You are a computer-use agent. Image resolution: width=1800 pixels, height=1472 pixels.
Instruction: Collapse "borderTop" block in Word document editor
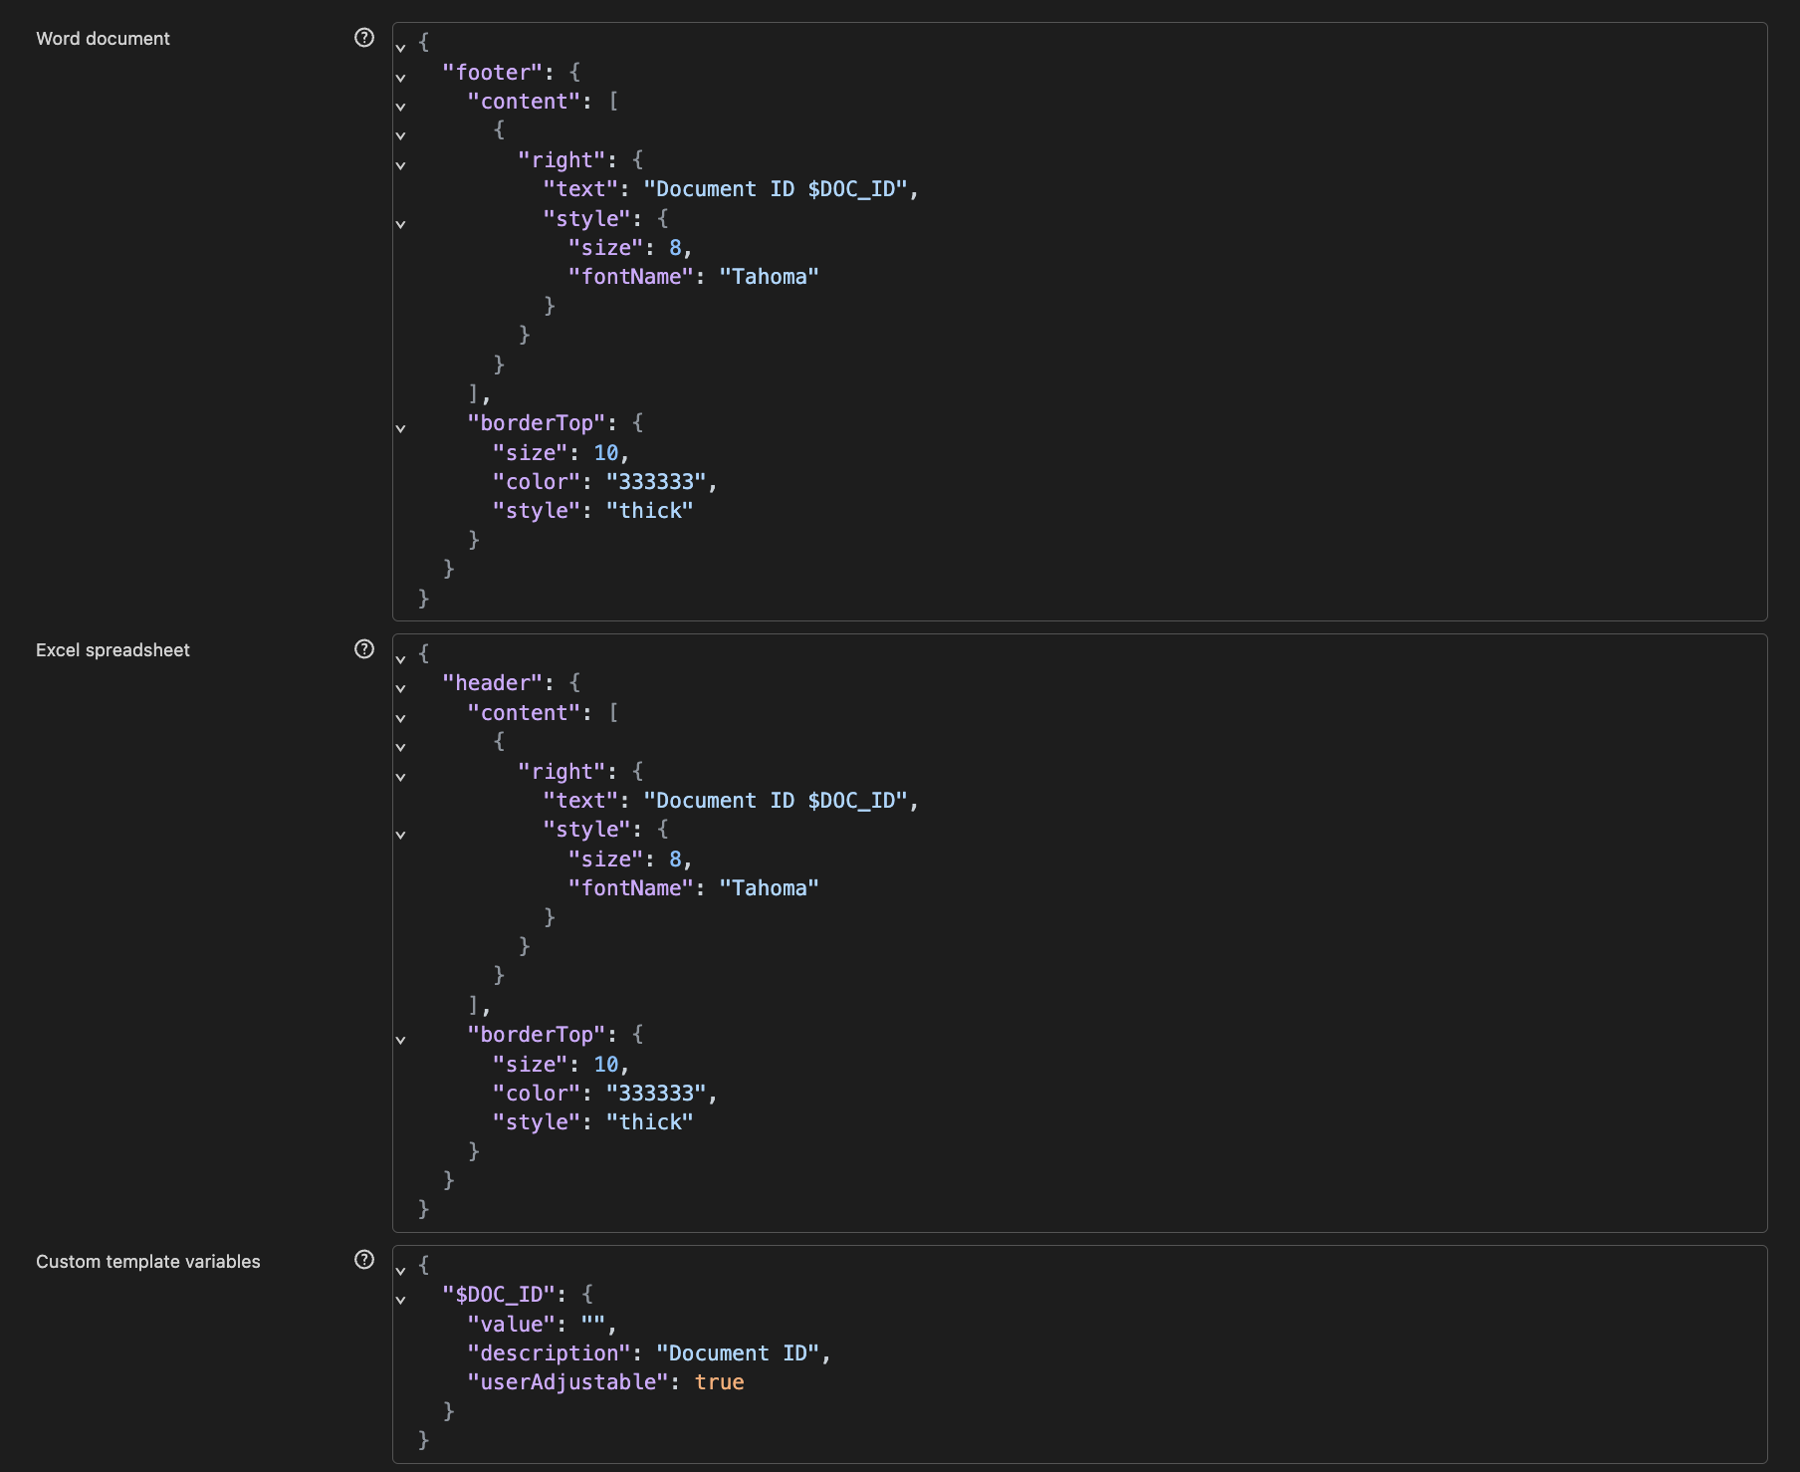400,427
